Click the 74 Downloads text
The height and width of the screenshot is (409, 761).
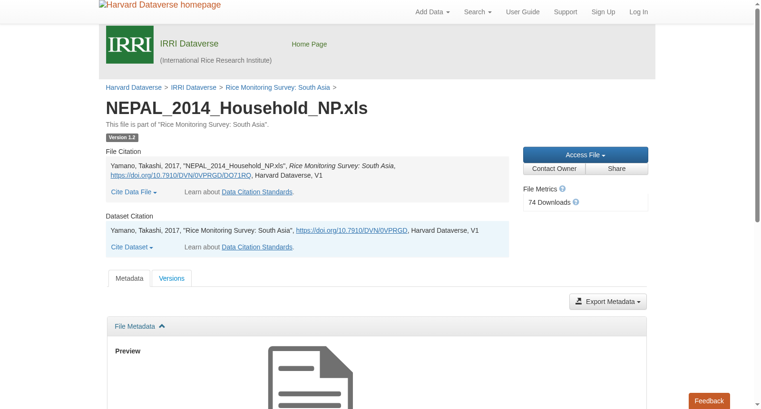549,202
